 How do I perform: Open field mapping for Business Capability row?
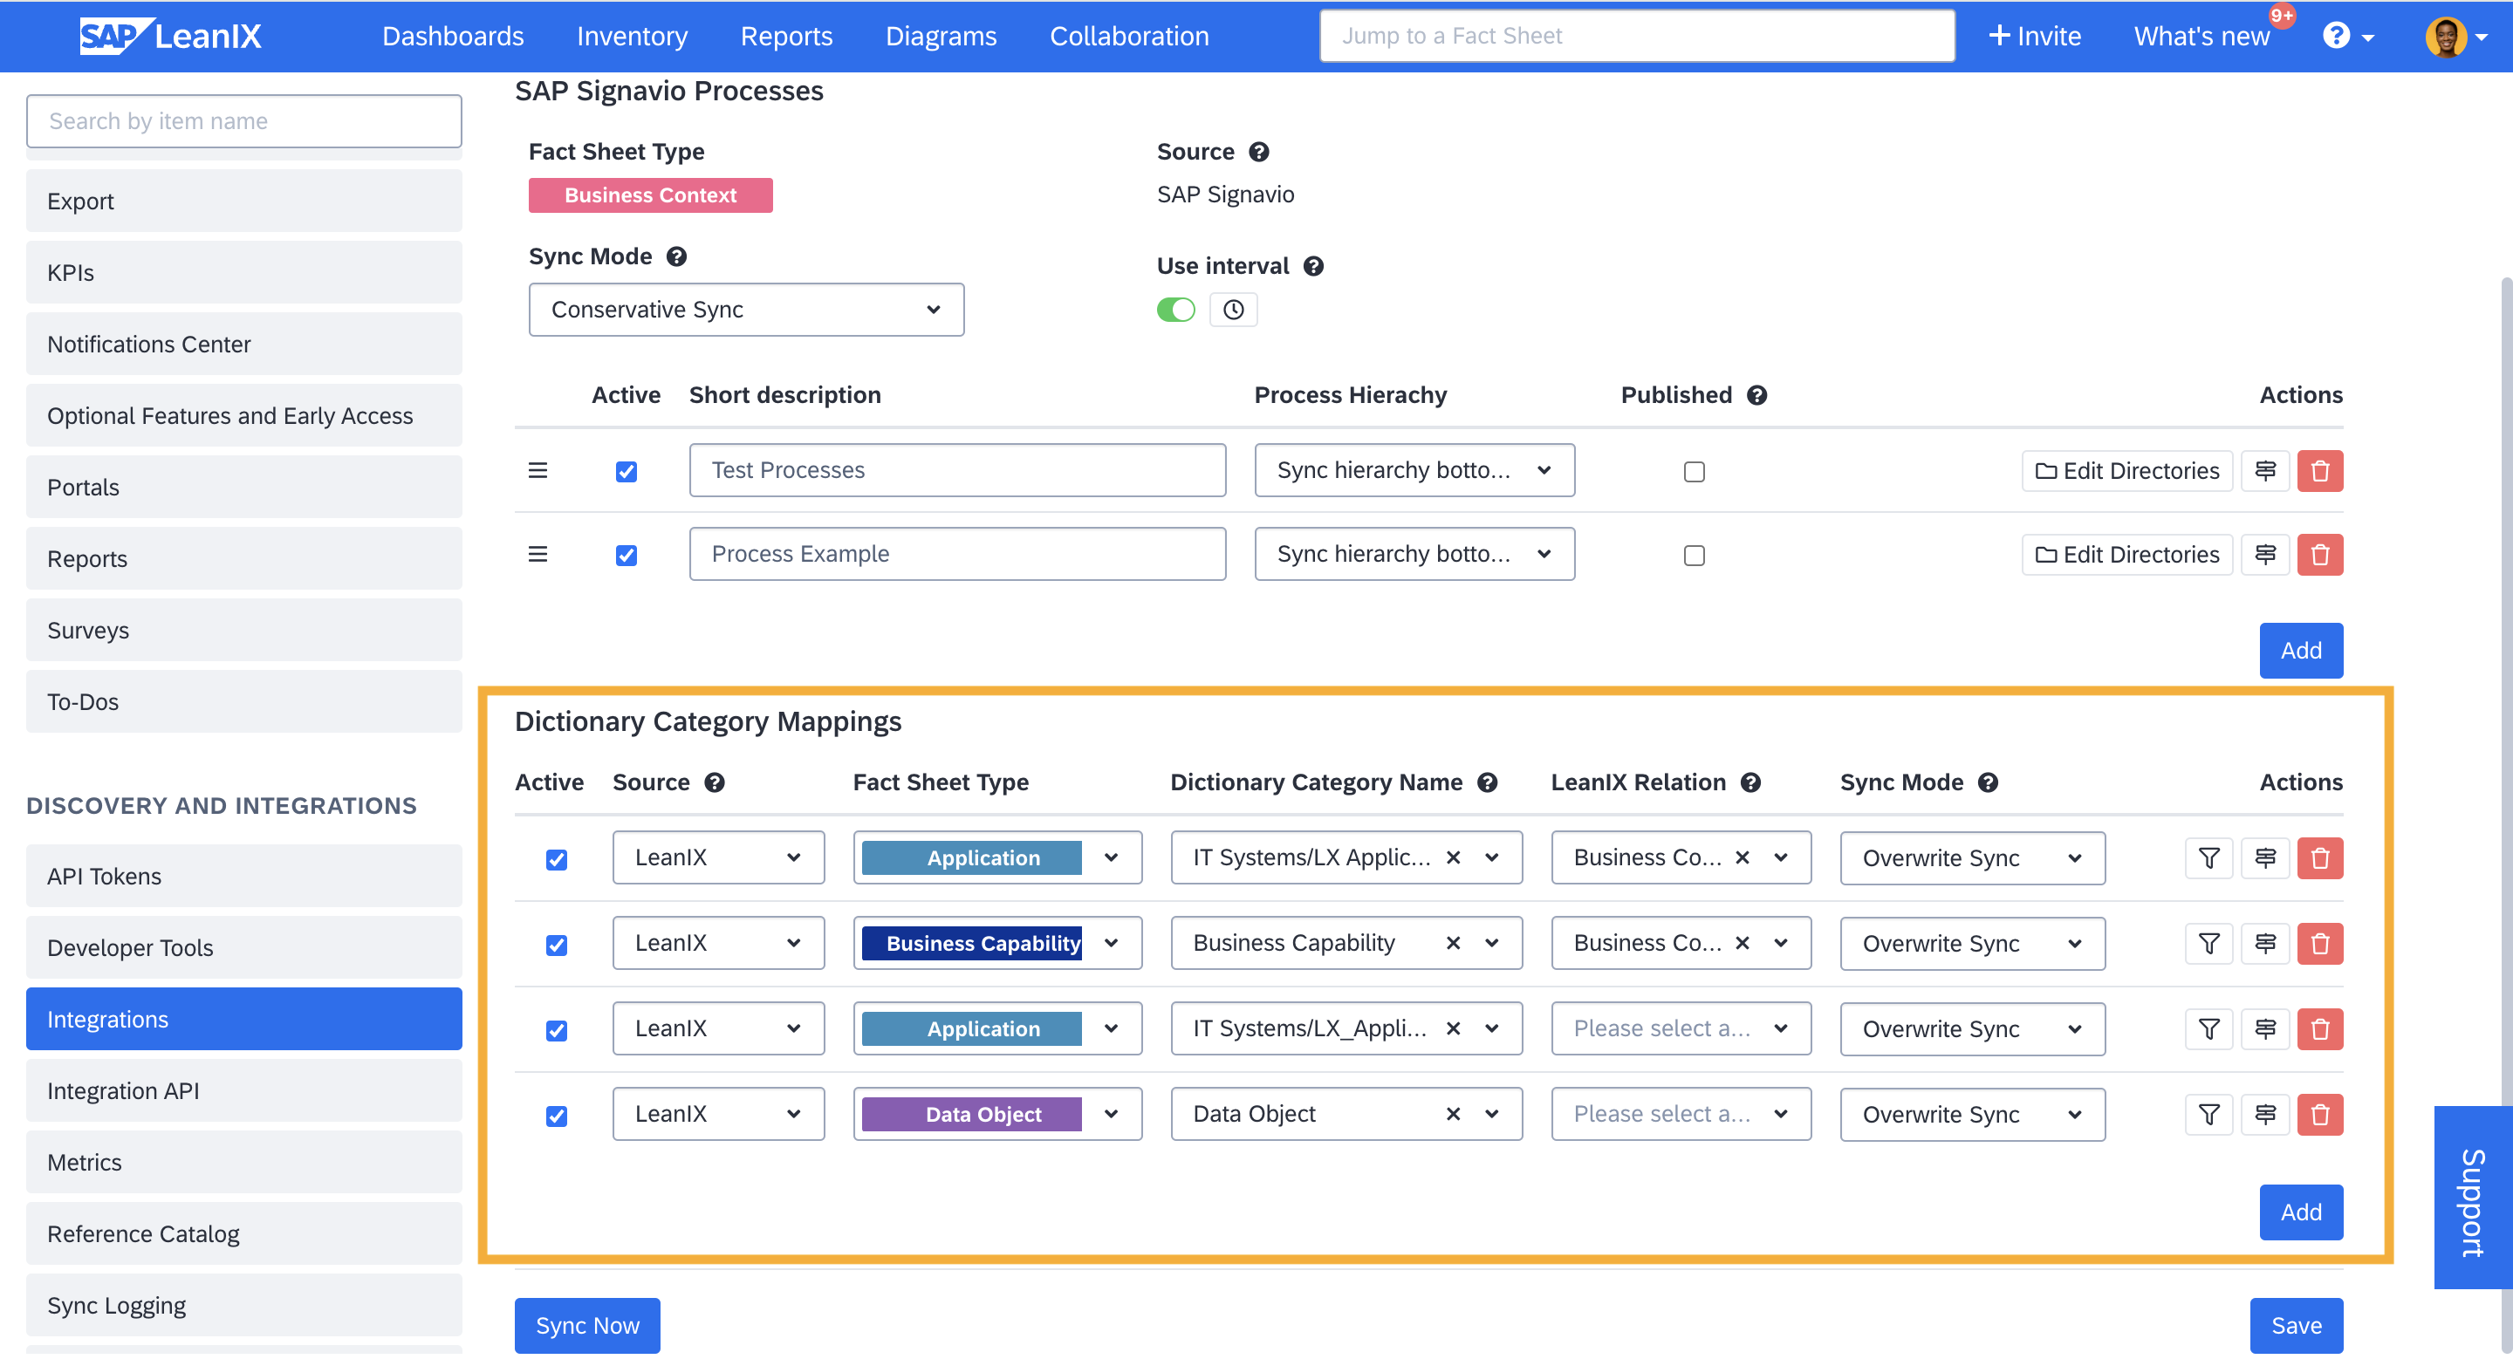pos(2264,943)
